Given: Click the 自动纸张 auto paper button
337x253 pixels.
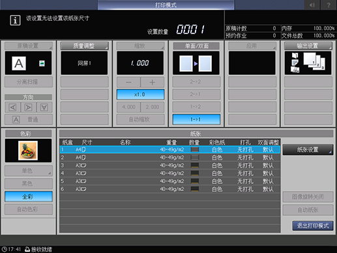Looking at the screenshot, I should 308,210.
